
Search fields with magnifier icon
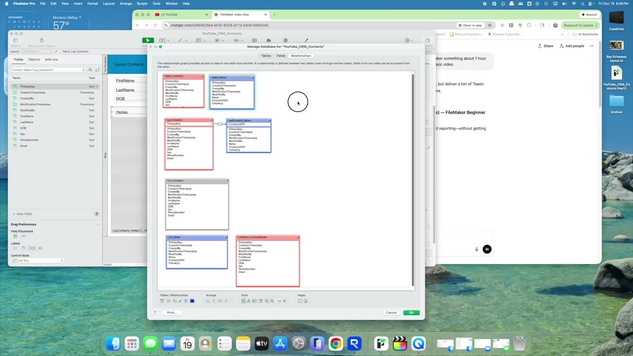(x=90, y=70)
